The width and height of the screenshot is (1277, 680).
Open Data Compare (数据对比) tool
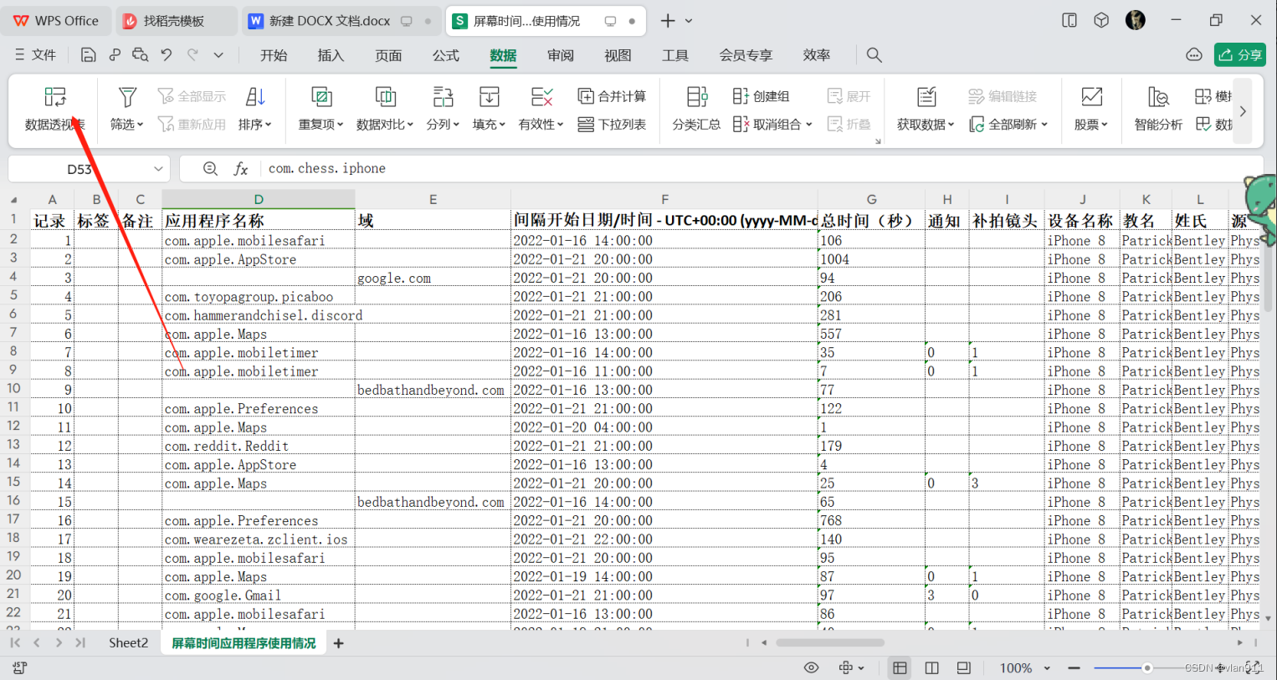coord(385,109)
